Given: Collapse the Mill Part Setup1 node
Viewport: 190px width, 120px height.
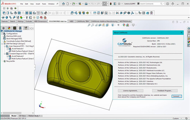Looking at the screenshot, I should 2,44.
